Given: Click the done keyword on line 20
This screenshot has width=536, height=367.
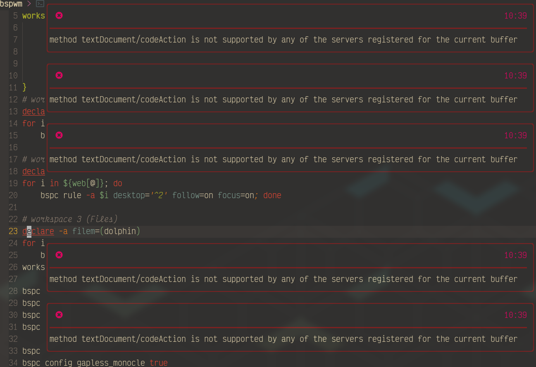Looking at the screenshot, I should click(x=272, y=195).
